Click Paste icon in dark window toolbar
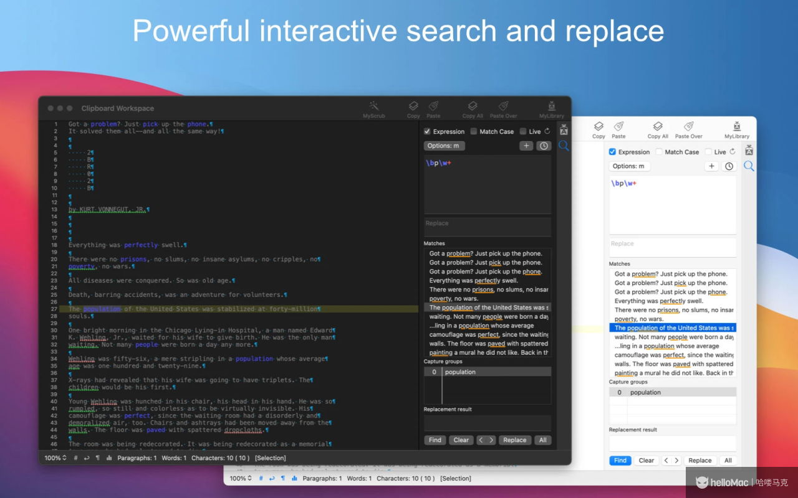Screen dimensions: 798x498 (x=433, y=110)
